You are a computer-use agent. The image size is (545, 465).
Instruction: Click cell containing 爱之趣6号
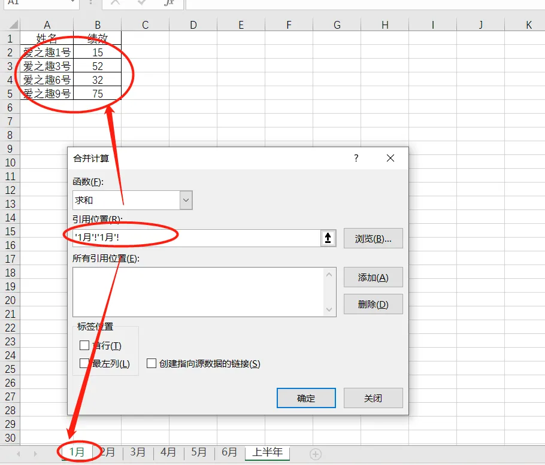coord(47,80)
